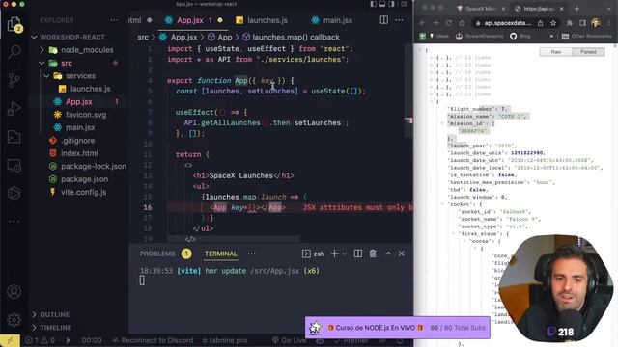618x347 pixels.
Task: Open the Manage gear in activity bar
Action: point(14,319)
